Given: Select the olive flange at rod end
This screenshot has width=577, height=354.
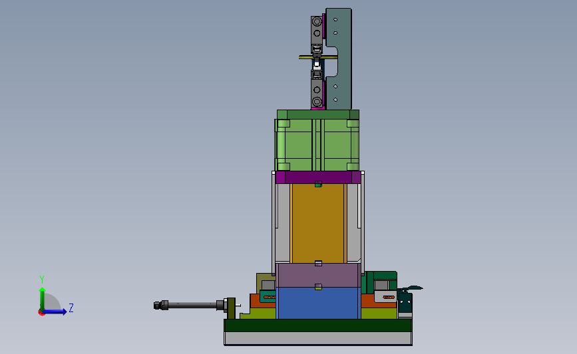Looking at the screenshot, I should coord(231,308).
